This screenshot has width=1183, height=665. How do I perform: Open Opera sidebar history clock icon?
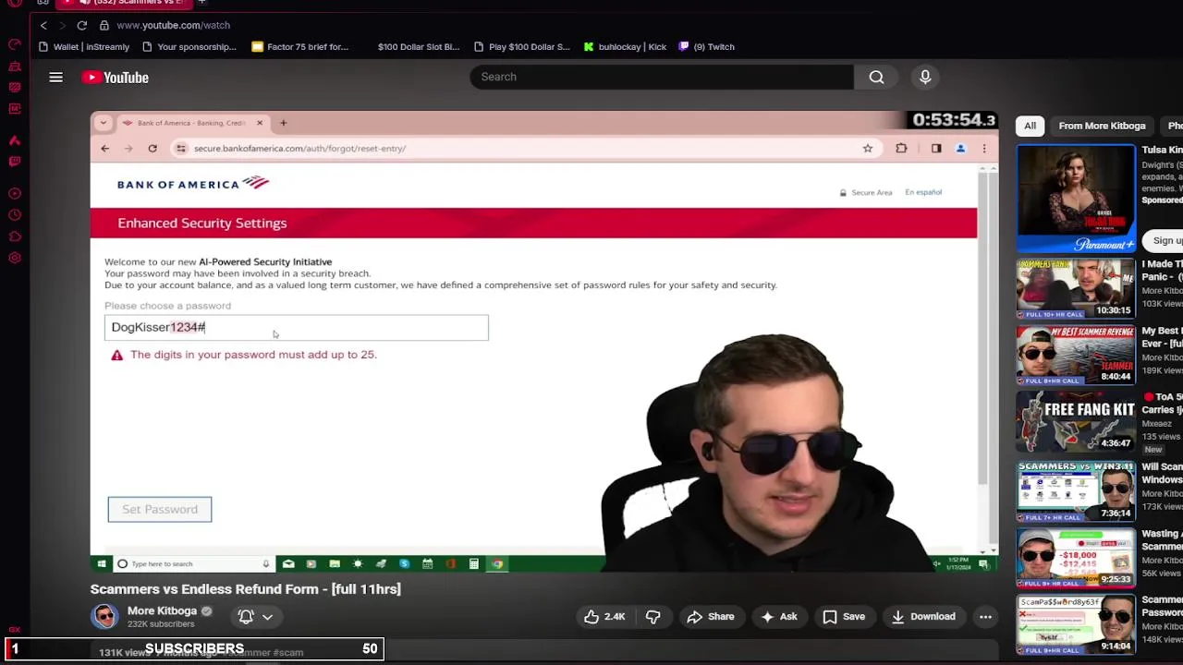tap(15, 215)
